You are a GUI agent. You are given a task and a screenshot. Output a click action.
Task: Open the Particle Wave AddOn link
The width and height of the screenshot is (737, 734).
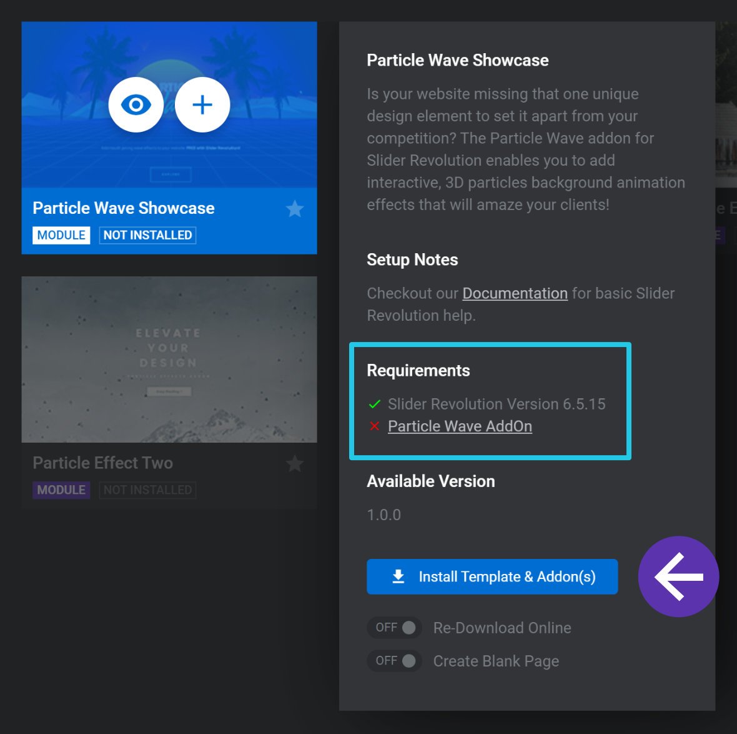[x=460, y=426]
